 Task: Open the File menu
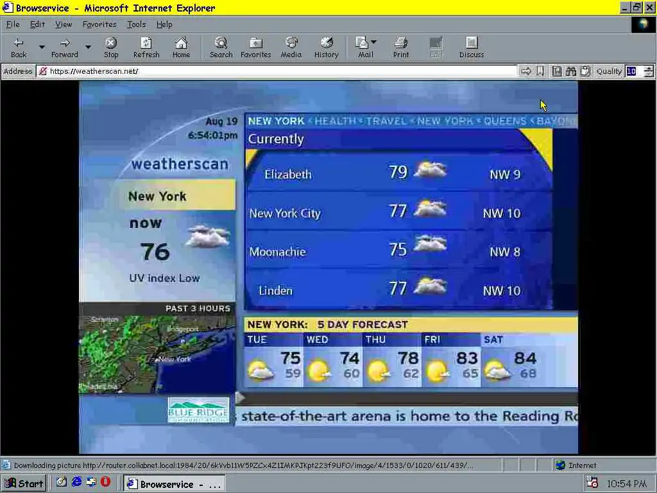13,24
